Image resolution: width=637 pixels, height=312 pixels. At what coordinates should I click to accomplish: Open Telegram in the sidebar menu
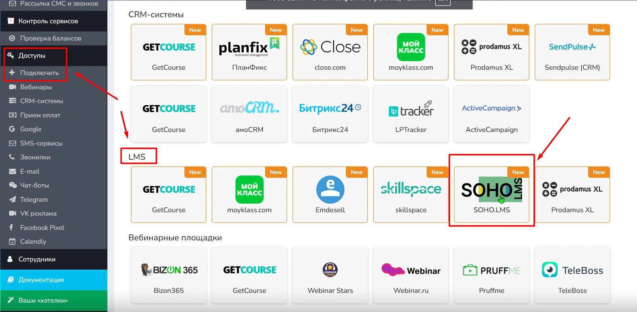(x=34, y=199)
